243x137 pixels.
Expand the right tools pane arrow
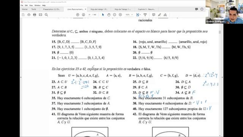[222, 77]
